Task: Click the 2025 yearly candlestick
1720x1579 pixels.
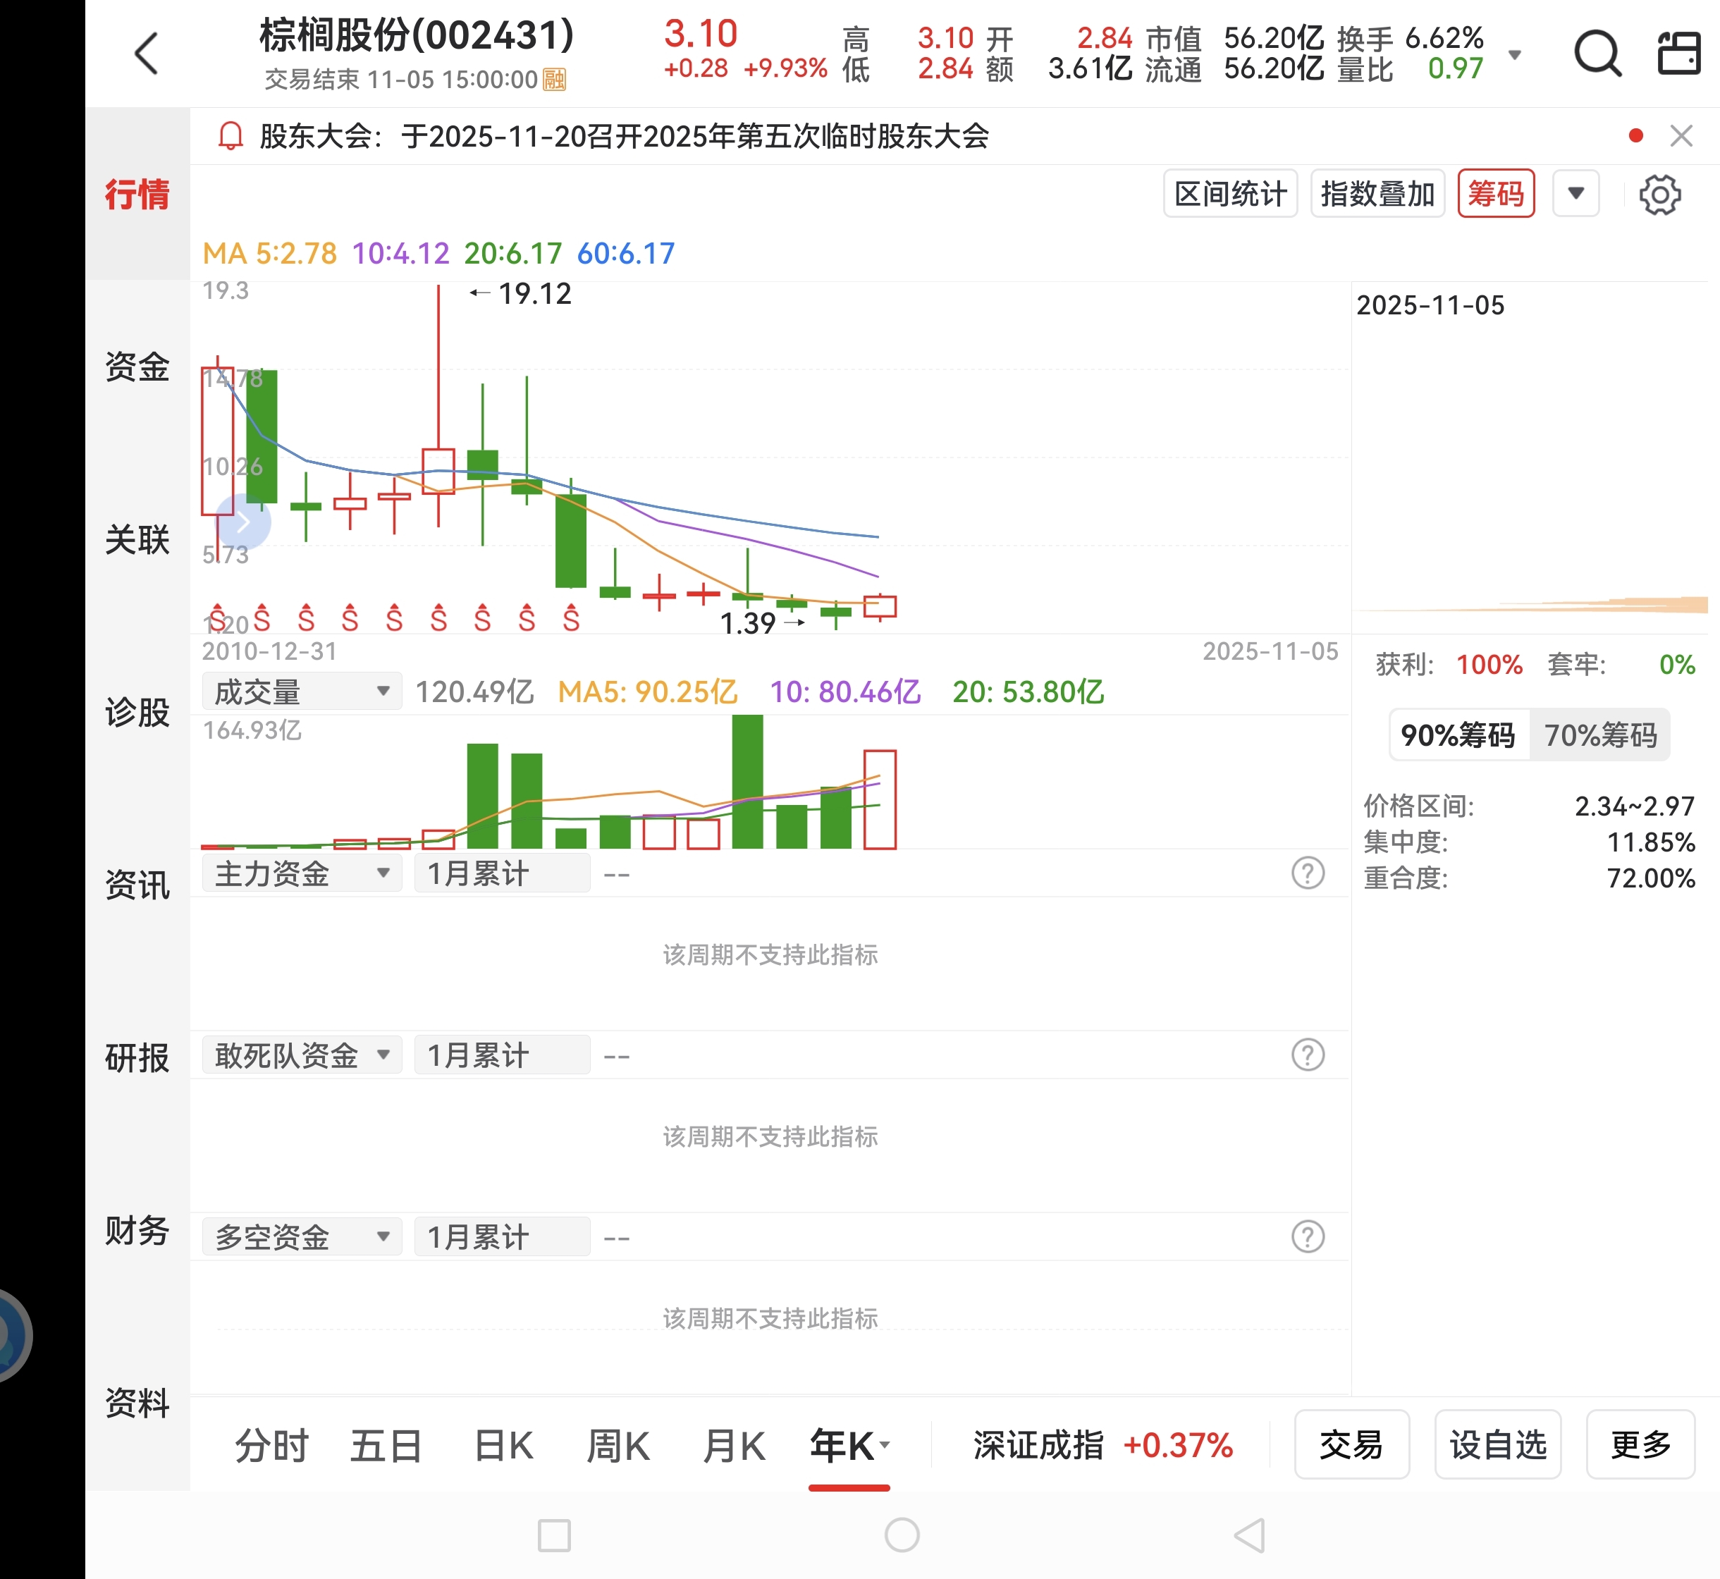Action: pyautogui.click(x=879, y=607)
